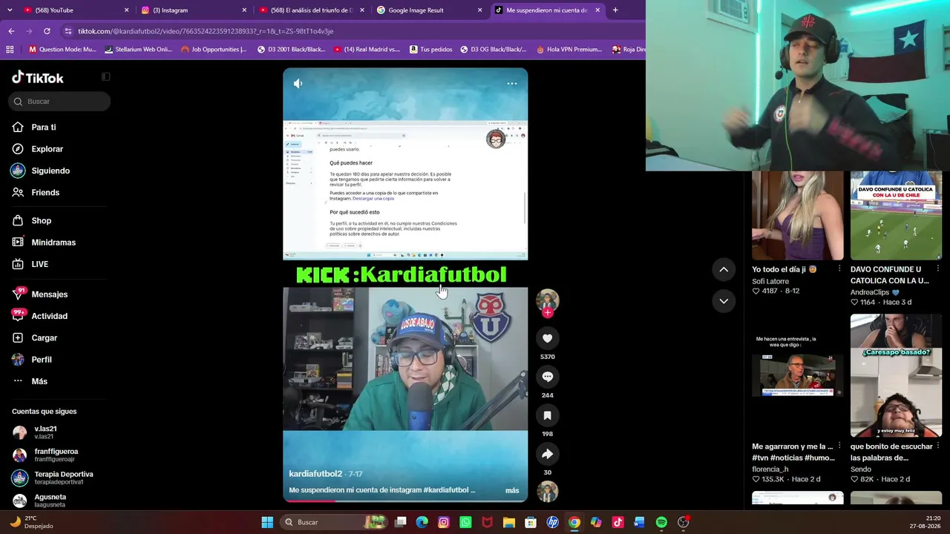
Task: Open a new browser tab
Action: (x=615, y=10)
